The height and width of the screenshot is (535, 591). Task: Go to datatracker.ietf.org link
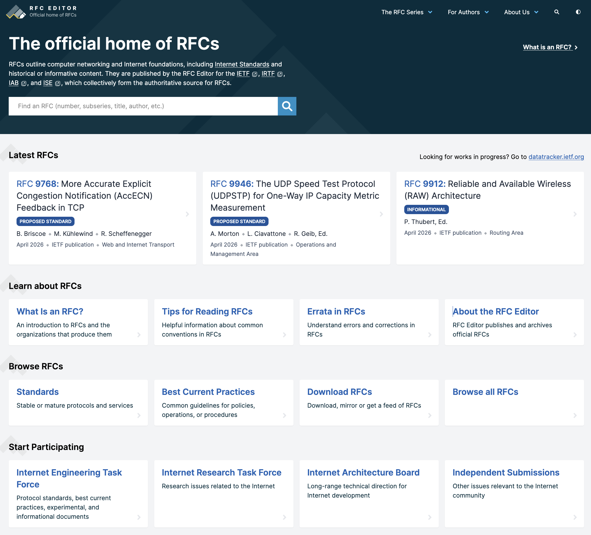(556, 157)
